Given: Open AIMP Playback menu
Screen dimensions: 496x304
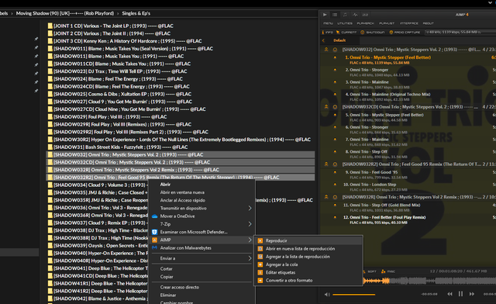Looking at the screenshot, I should click(365, 23).
